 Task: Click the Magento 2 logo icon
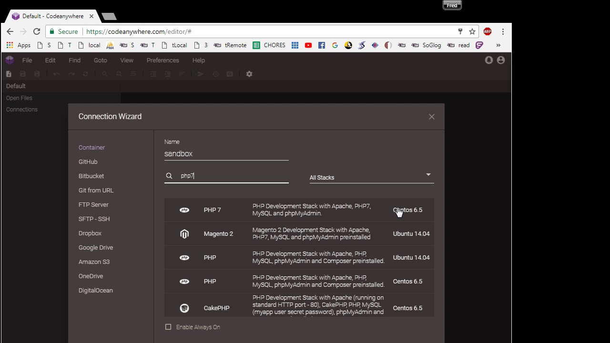[x=184, y=234]
